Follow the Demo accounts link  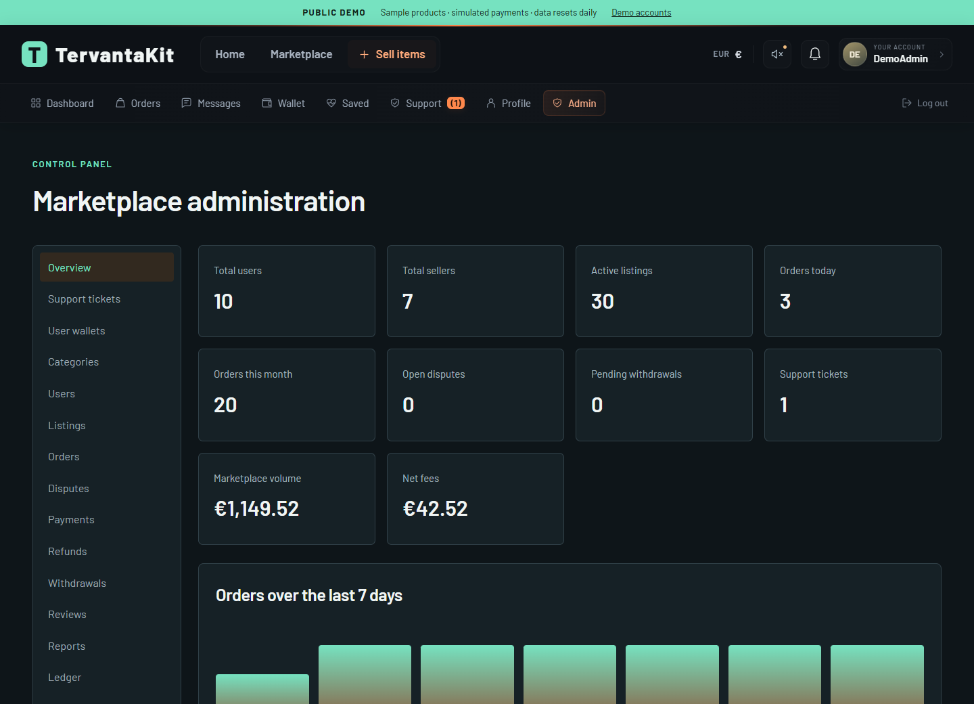coord(641,12)
